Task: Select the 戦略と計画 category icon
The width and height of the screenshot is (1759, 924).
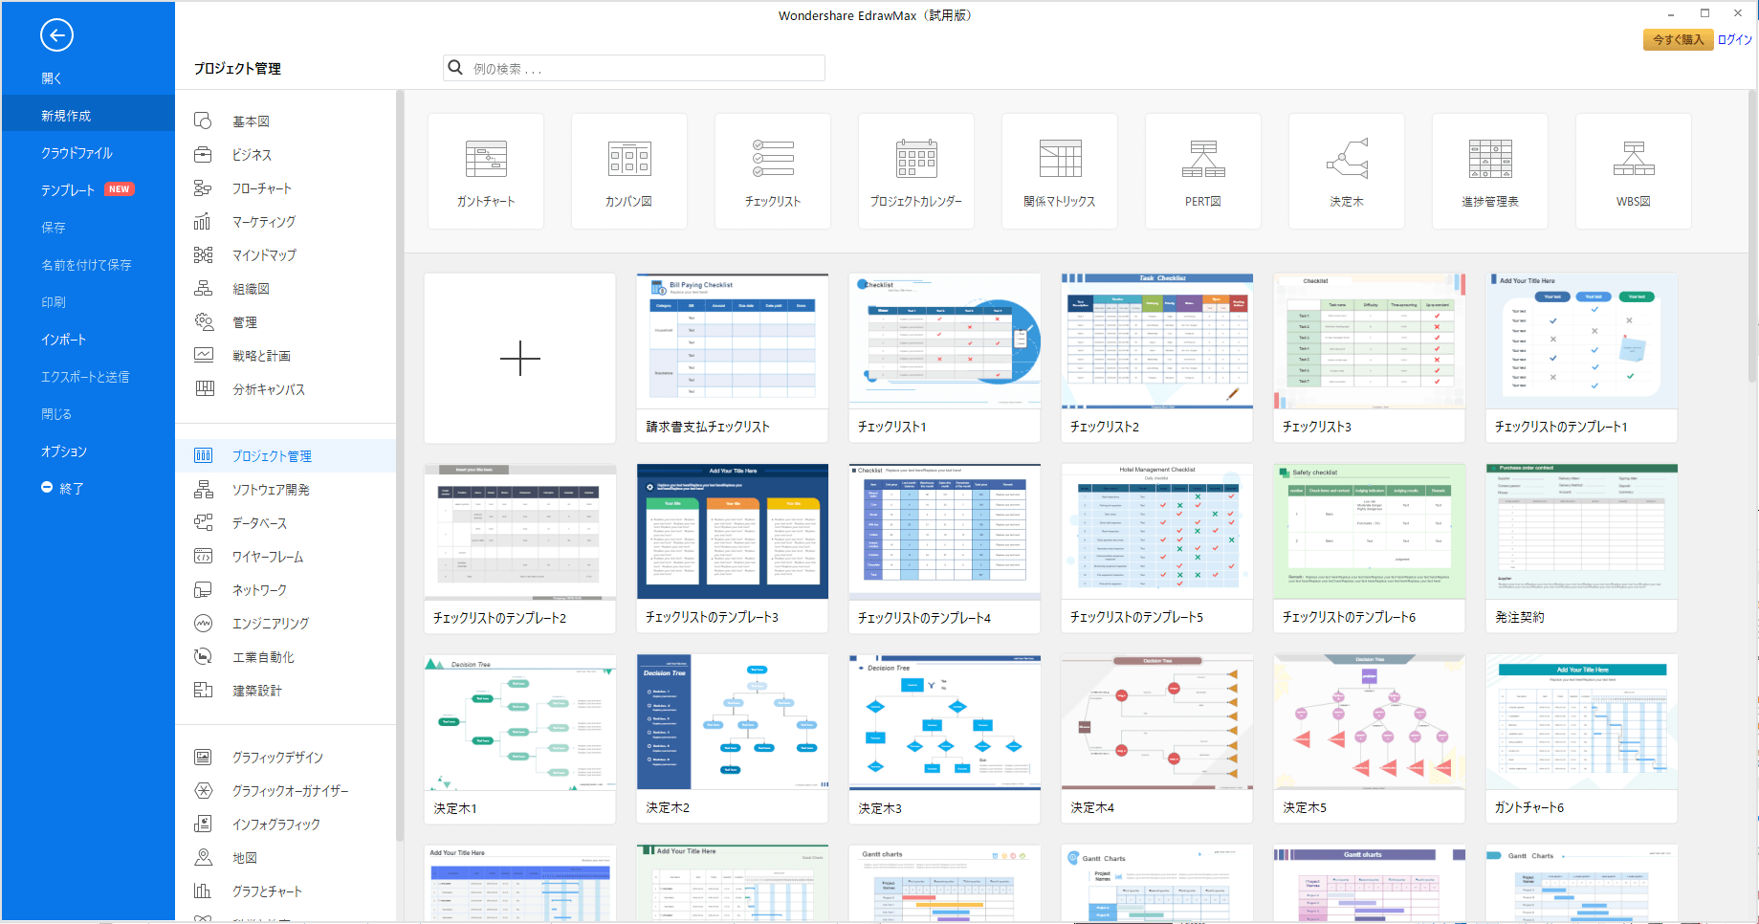Action: [x=203, y=355]
